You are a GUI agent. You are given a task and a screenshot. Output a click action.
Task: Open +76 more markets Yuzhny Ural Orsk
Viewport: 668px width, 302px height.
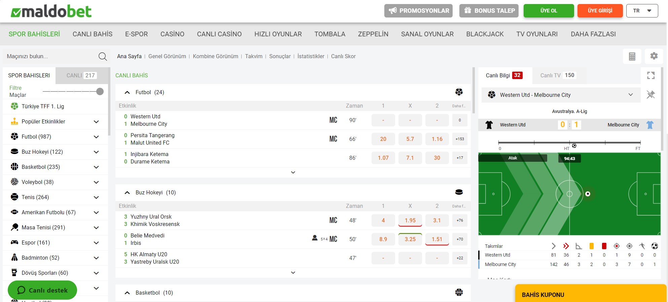point(460,220)
